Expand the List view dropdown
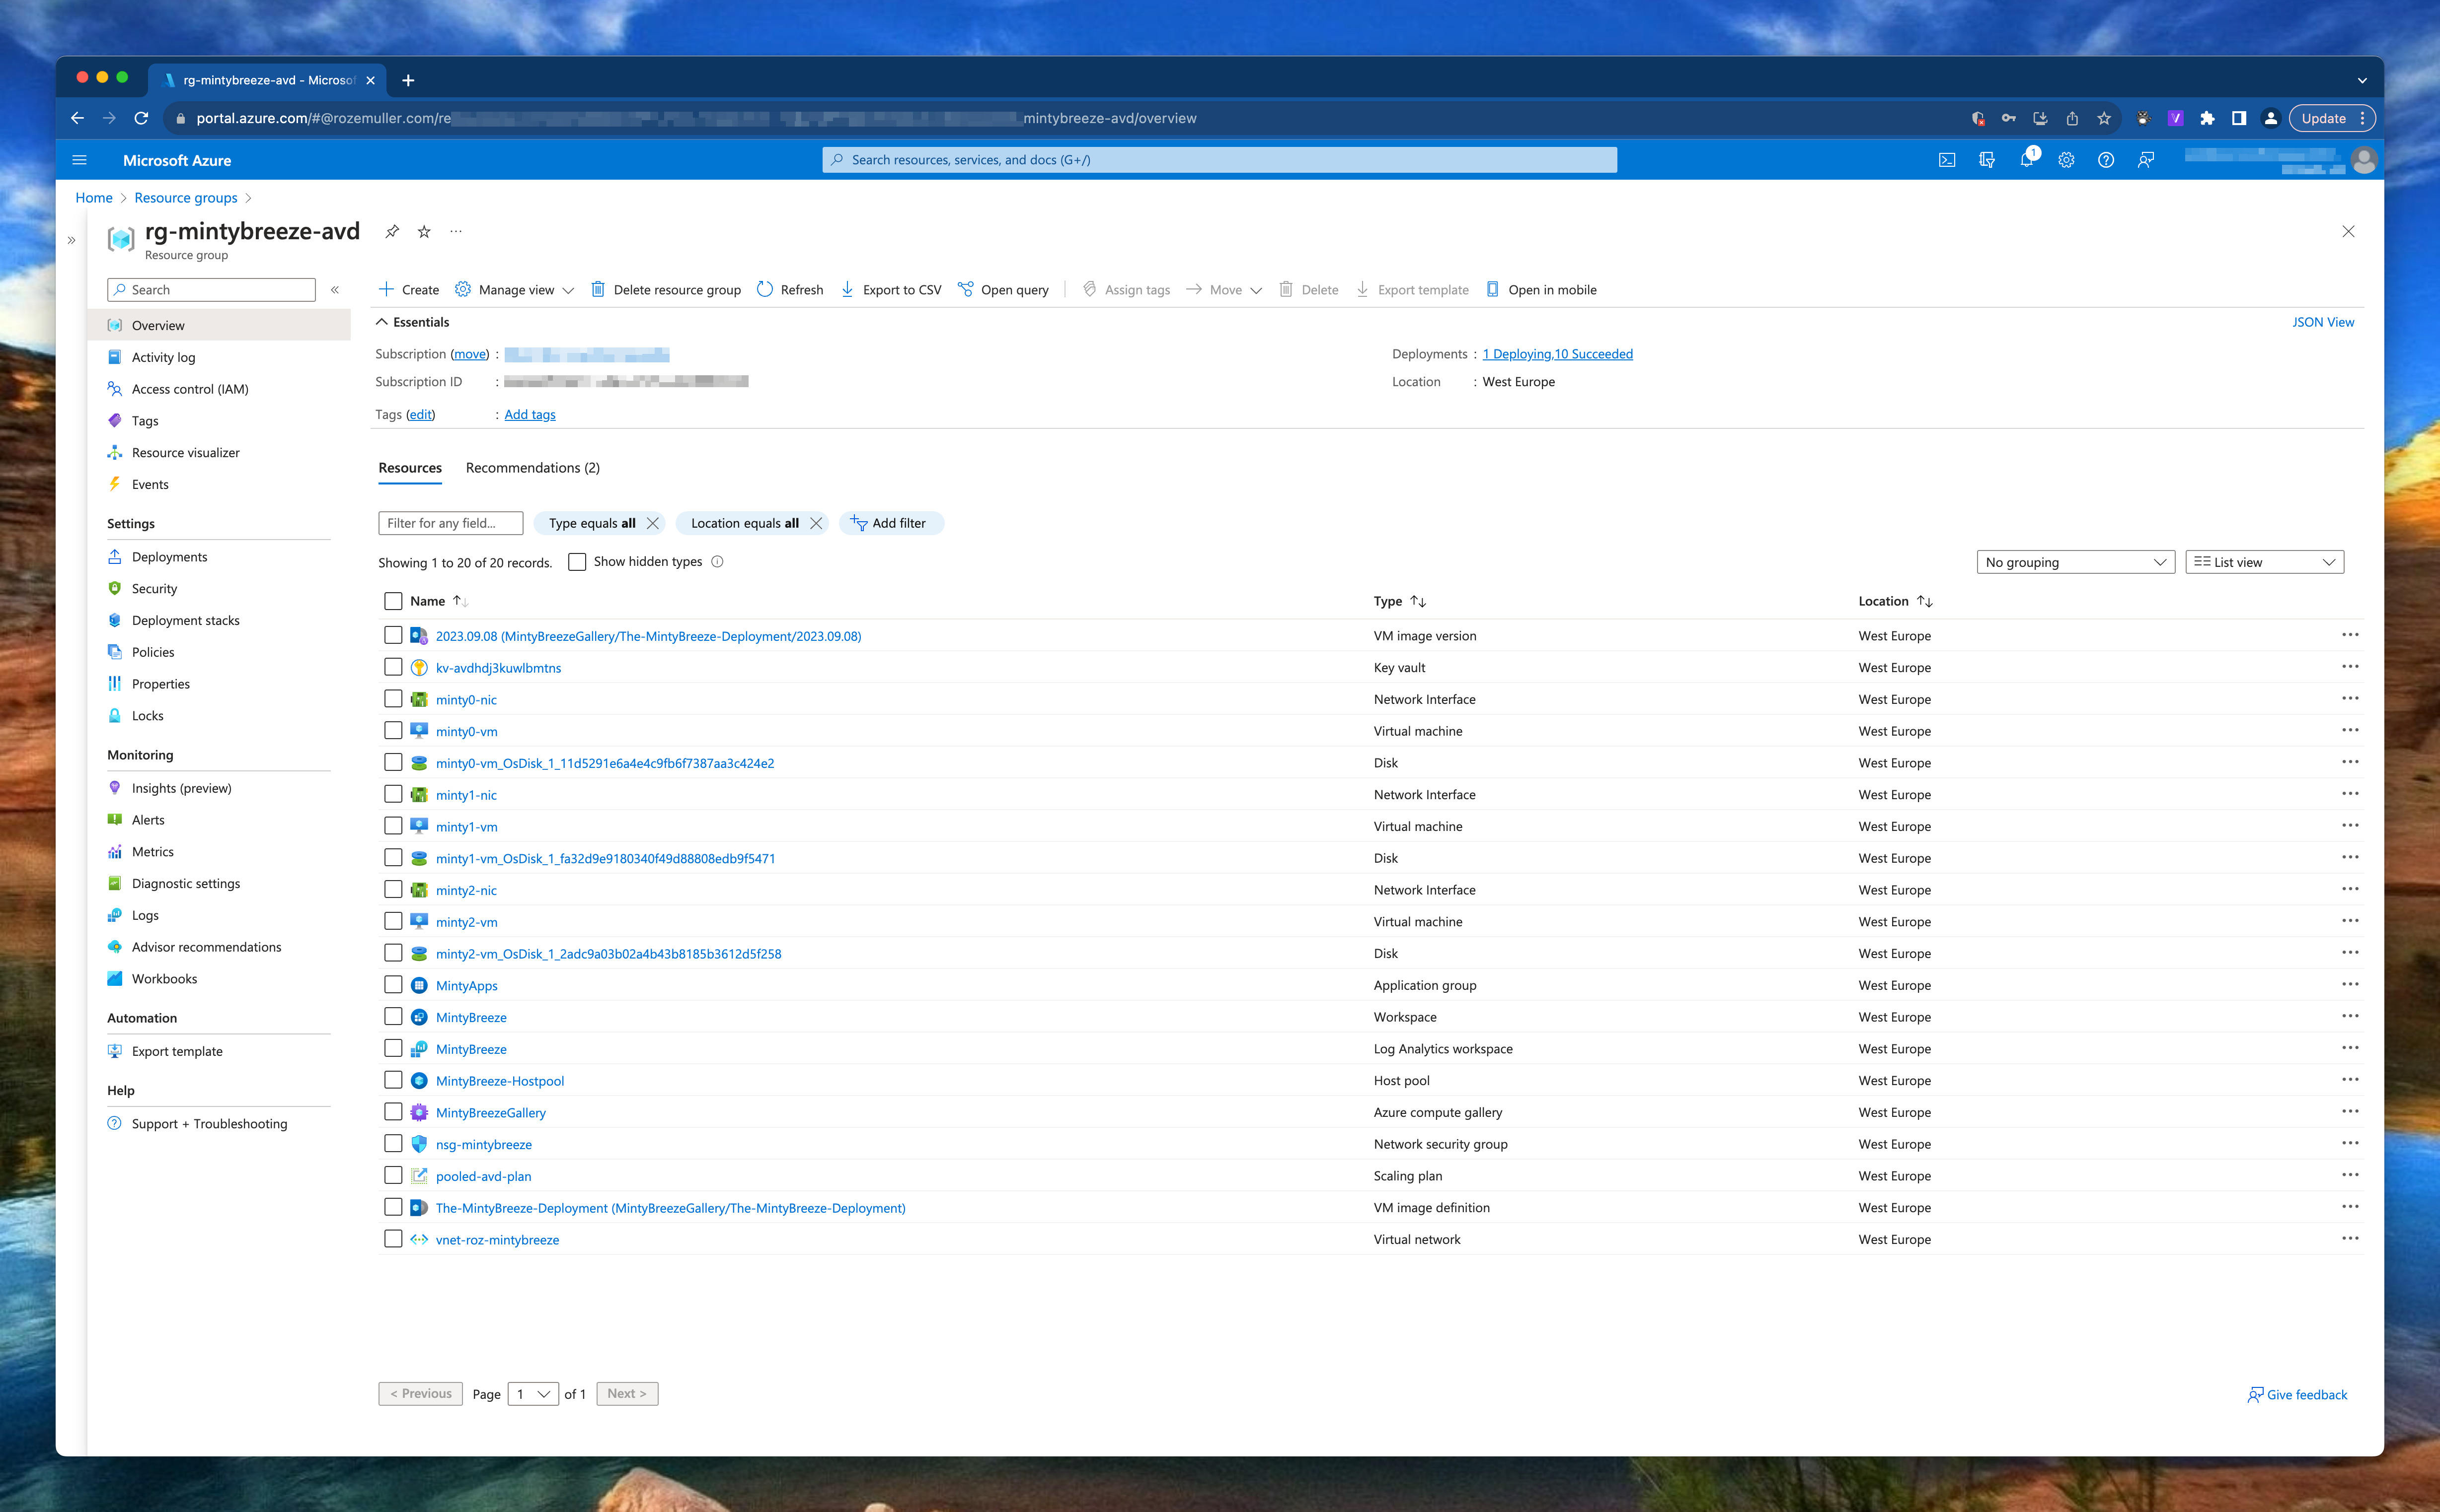 (x=2264, y=562)
